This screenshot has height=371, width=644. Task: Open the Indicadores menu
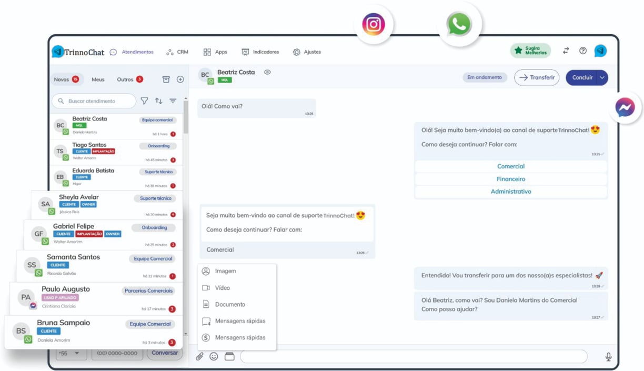[260, 52]
